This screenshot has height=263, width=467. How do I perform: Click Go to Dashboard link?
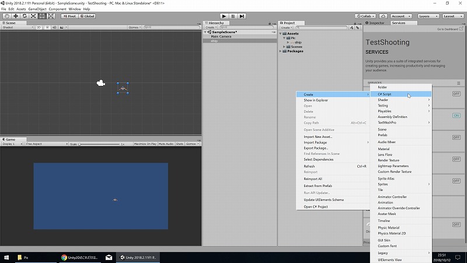(x=448, y=29)
